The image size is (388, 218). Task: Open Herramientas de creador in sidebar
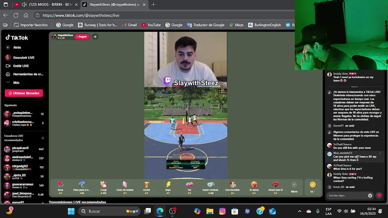click(24, 74)
